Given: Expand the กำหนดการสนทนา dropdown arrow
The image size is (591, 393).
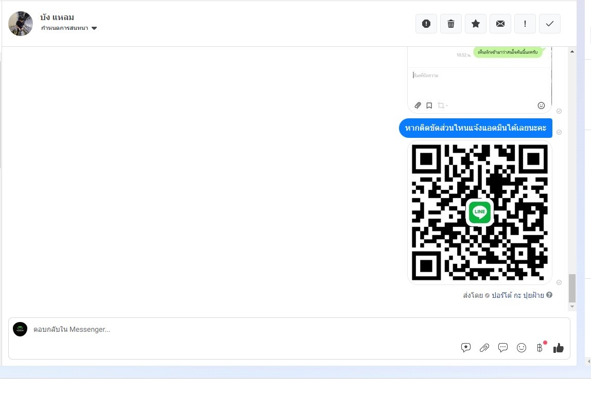Looking at the screenshot, I should tap(94, 28).
